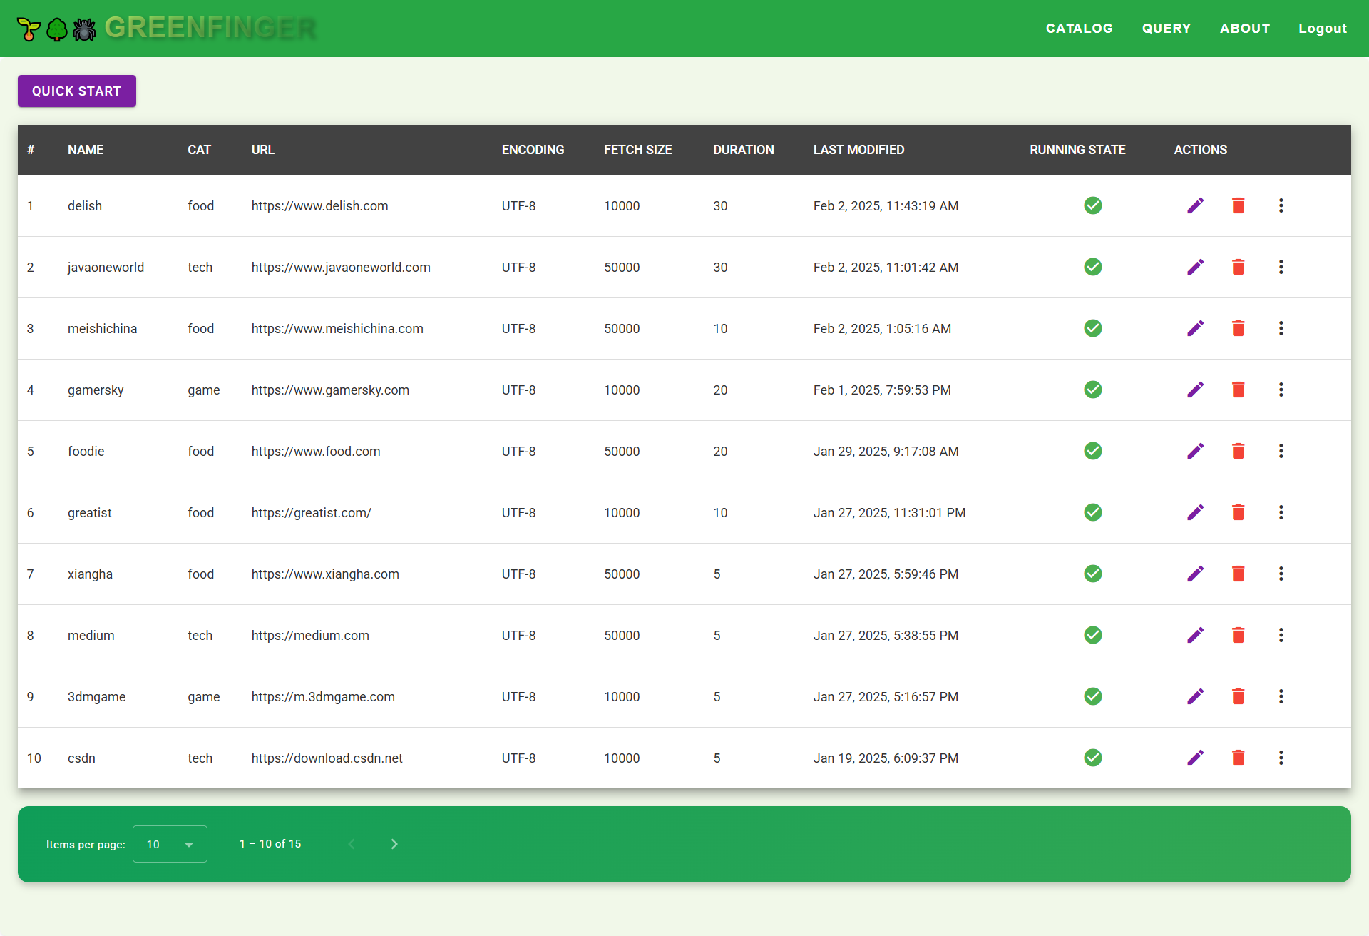Delete the delish row
This screenshot has width=1369, height=936.
pos(1239,205)
